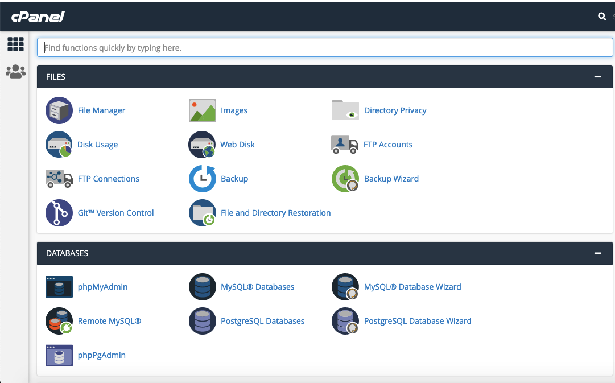Start the MySQL® Database Wizard link
This screenshot has width=615, height=383.
412,287
